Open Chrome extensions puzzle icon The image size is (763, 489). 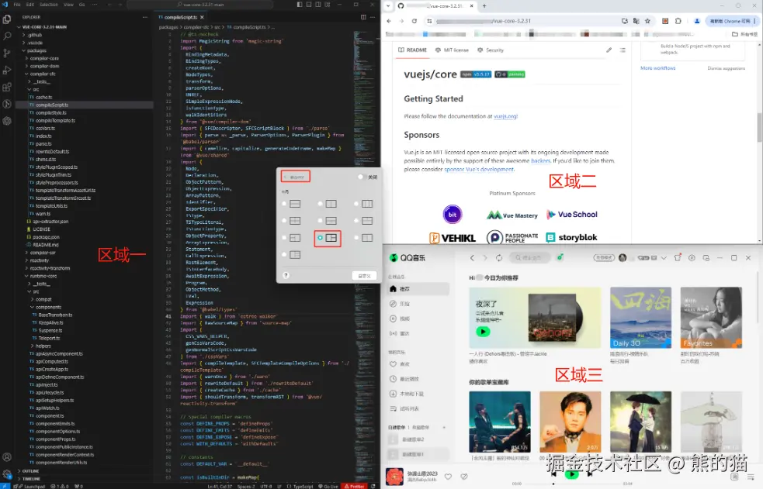[x=678, y=21]
